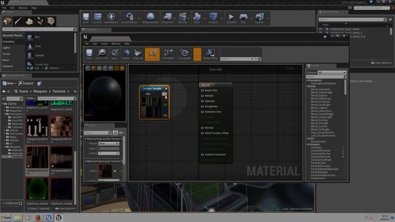Select Lights category in Modes panel
395x222 pixels.
point(6,48)
